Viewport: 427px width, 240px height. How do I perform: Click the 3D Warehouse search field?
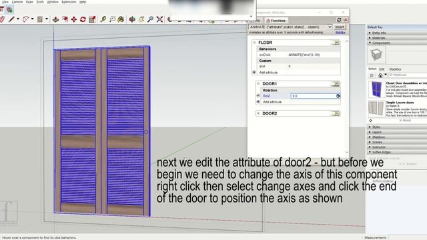click(x=407, y=75)
